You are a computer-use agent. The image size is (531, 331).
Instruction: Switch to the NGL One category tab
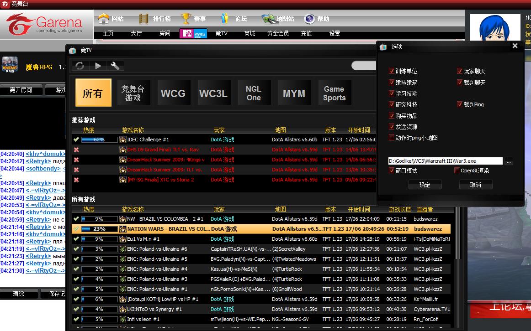(x=254, y=93)
